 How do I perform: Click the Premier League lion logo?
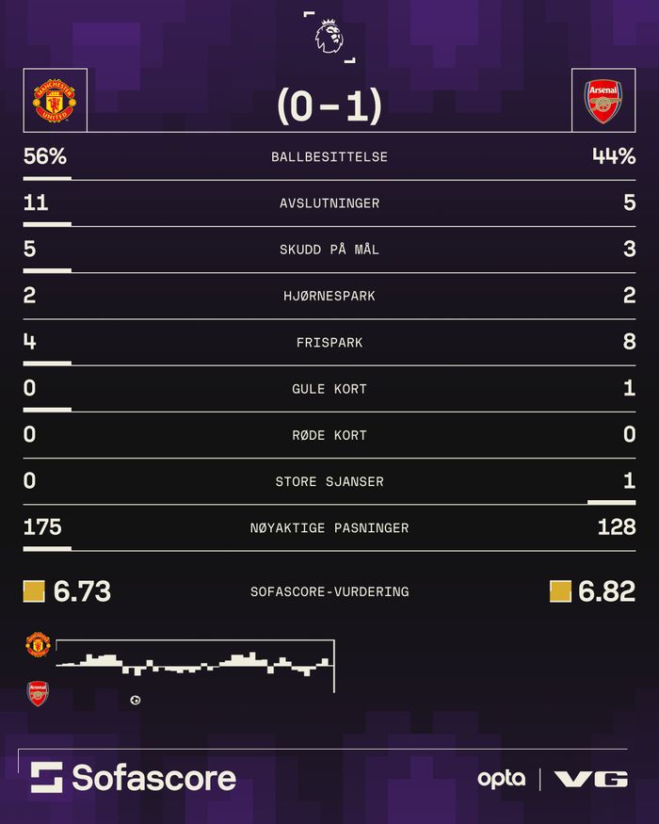(329, 36)
